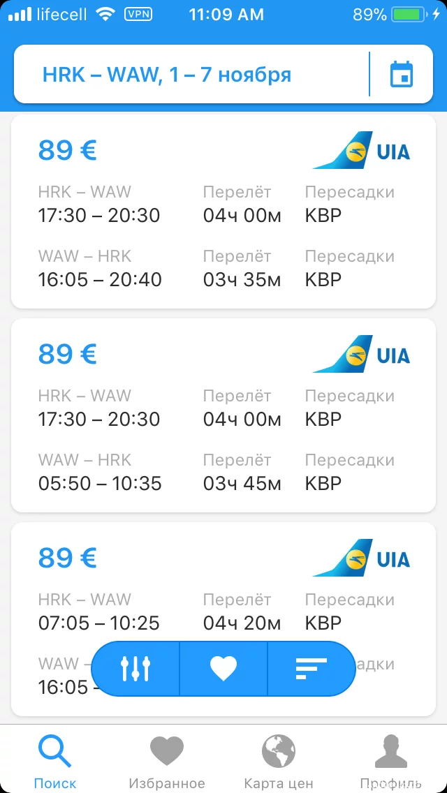This screenshot has height=793, width=447.
Task: Open the Карта цен tab
Action: (279, 762)
